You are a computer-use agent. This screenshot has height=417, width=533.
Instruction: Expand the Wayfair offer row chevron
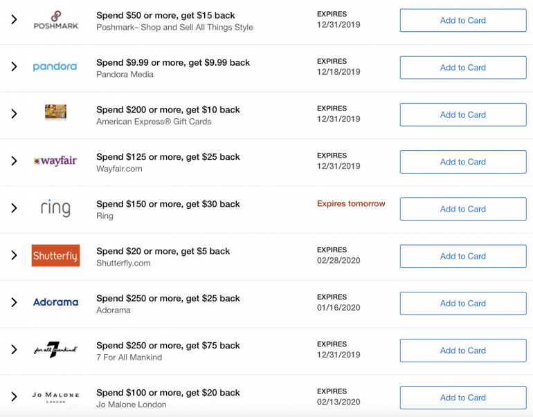pyautogui.click(x=14, y=161)
